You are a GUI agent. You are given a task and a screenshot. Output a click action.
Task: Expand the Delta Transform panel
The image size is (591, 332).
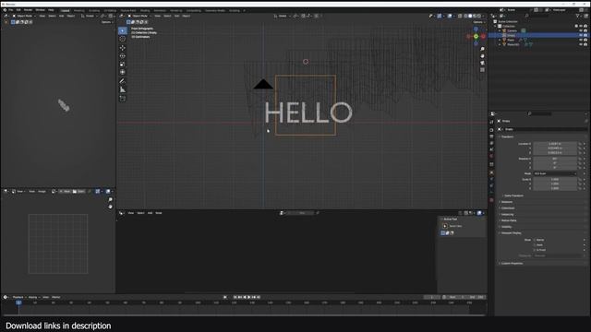[x=513, y=196]
